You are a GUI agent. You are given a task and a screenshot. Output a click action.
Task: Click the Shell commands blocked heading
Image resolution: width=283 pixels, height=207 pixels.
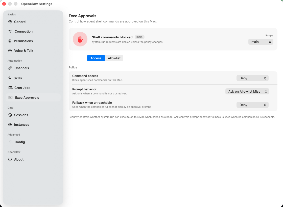click(112, 37)
